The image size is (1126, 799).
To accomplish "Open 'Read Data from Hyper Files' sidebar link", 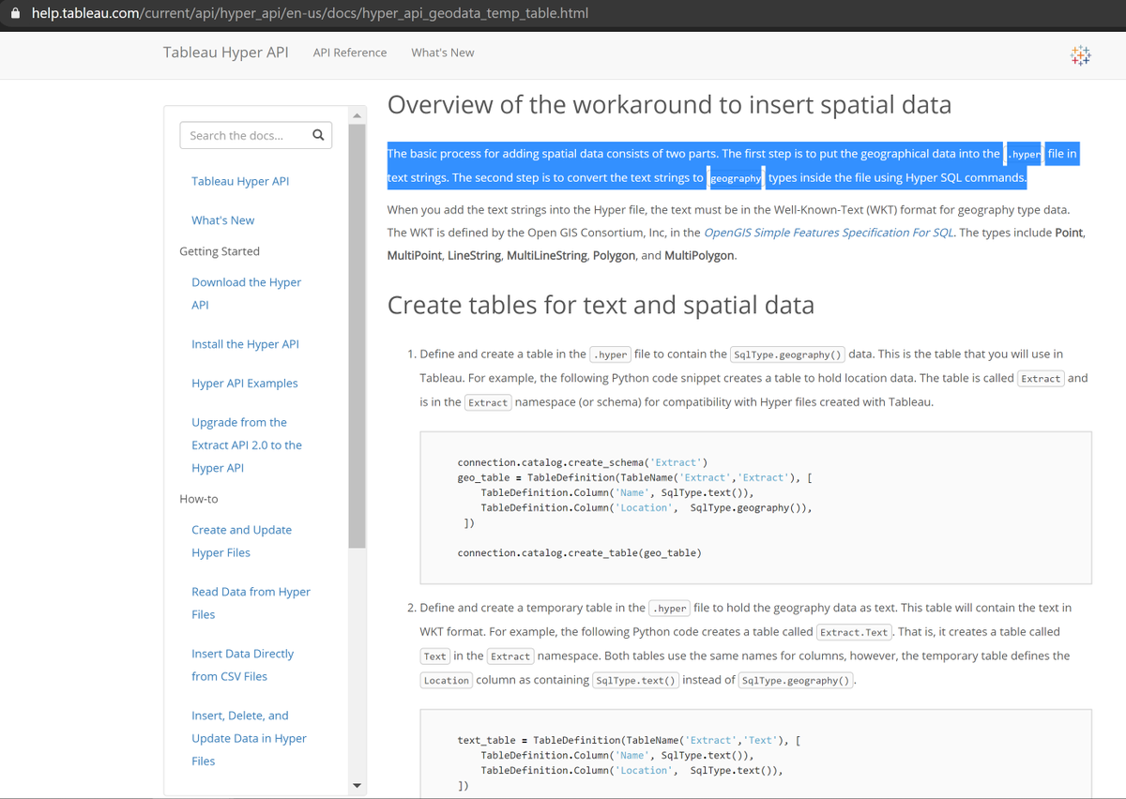I will tap(251, 603).
